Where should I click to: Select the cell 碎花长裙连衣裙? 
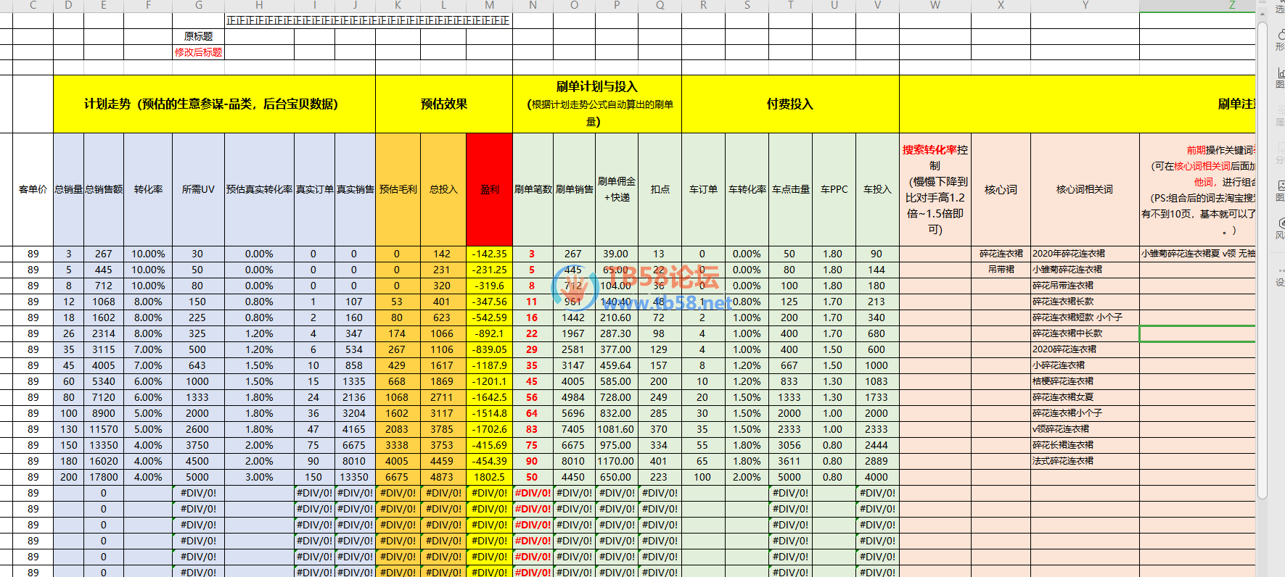point(1085,445)
